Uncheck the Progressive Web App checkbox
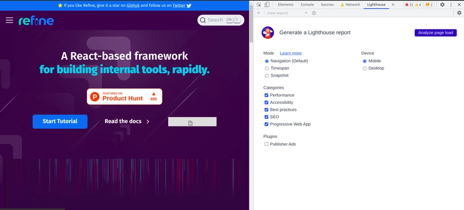This screenshot has height=210, width=464. click(x=266, y=124)
